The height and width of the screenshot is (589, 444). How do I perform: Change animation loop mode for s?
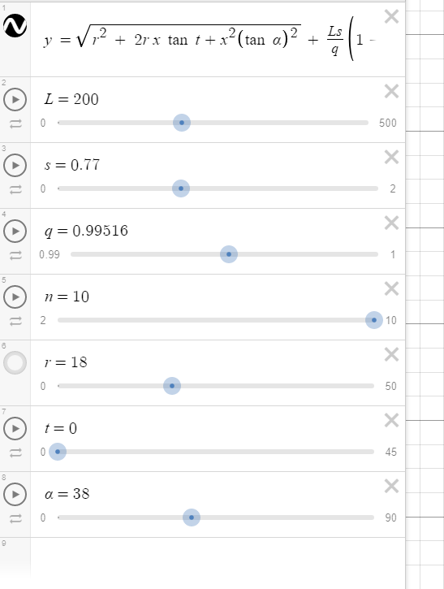[15, 189]
